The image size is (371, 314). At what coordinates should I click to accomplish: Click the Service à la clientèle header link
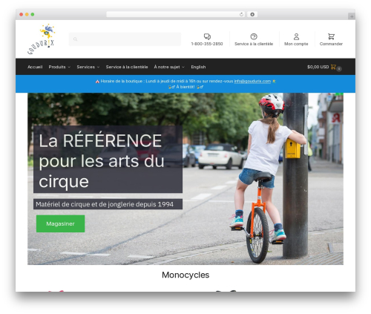click(254, 44)
